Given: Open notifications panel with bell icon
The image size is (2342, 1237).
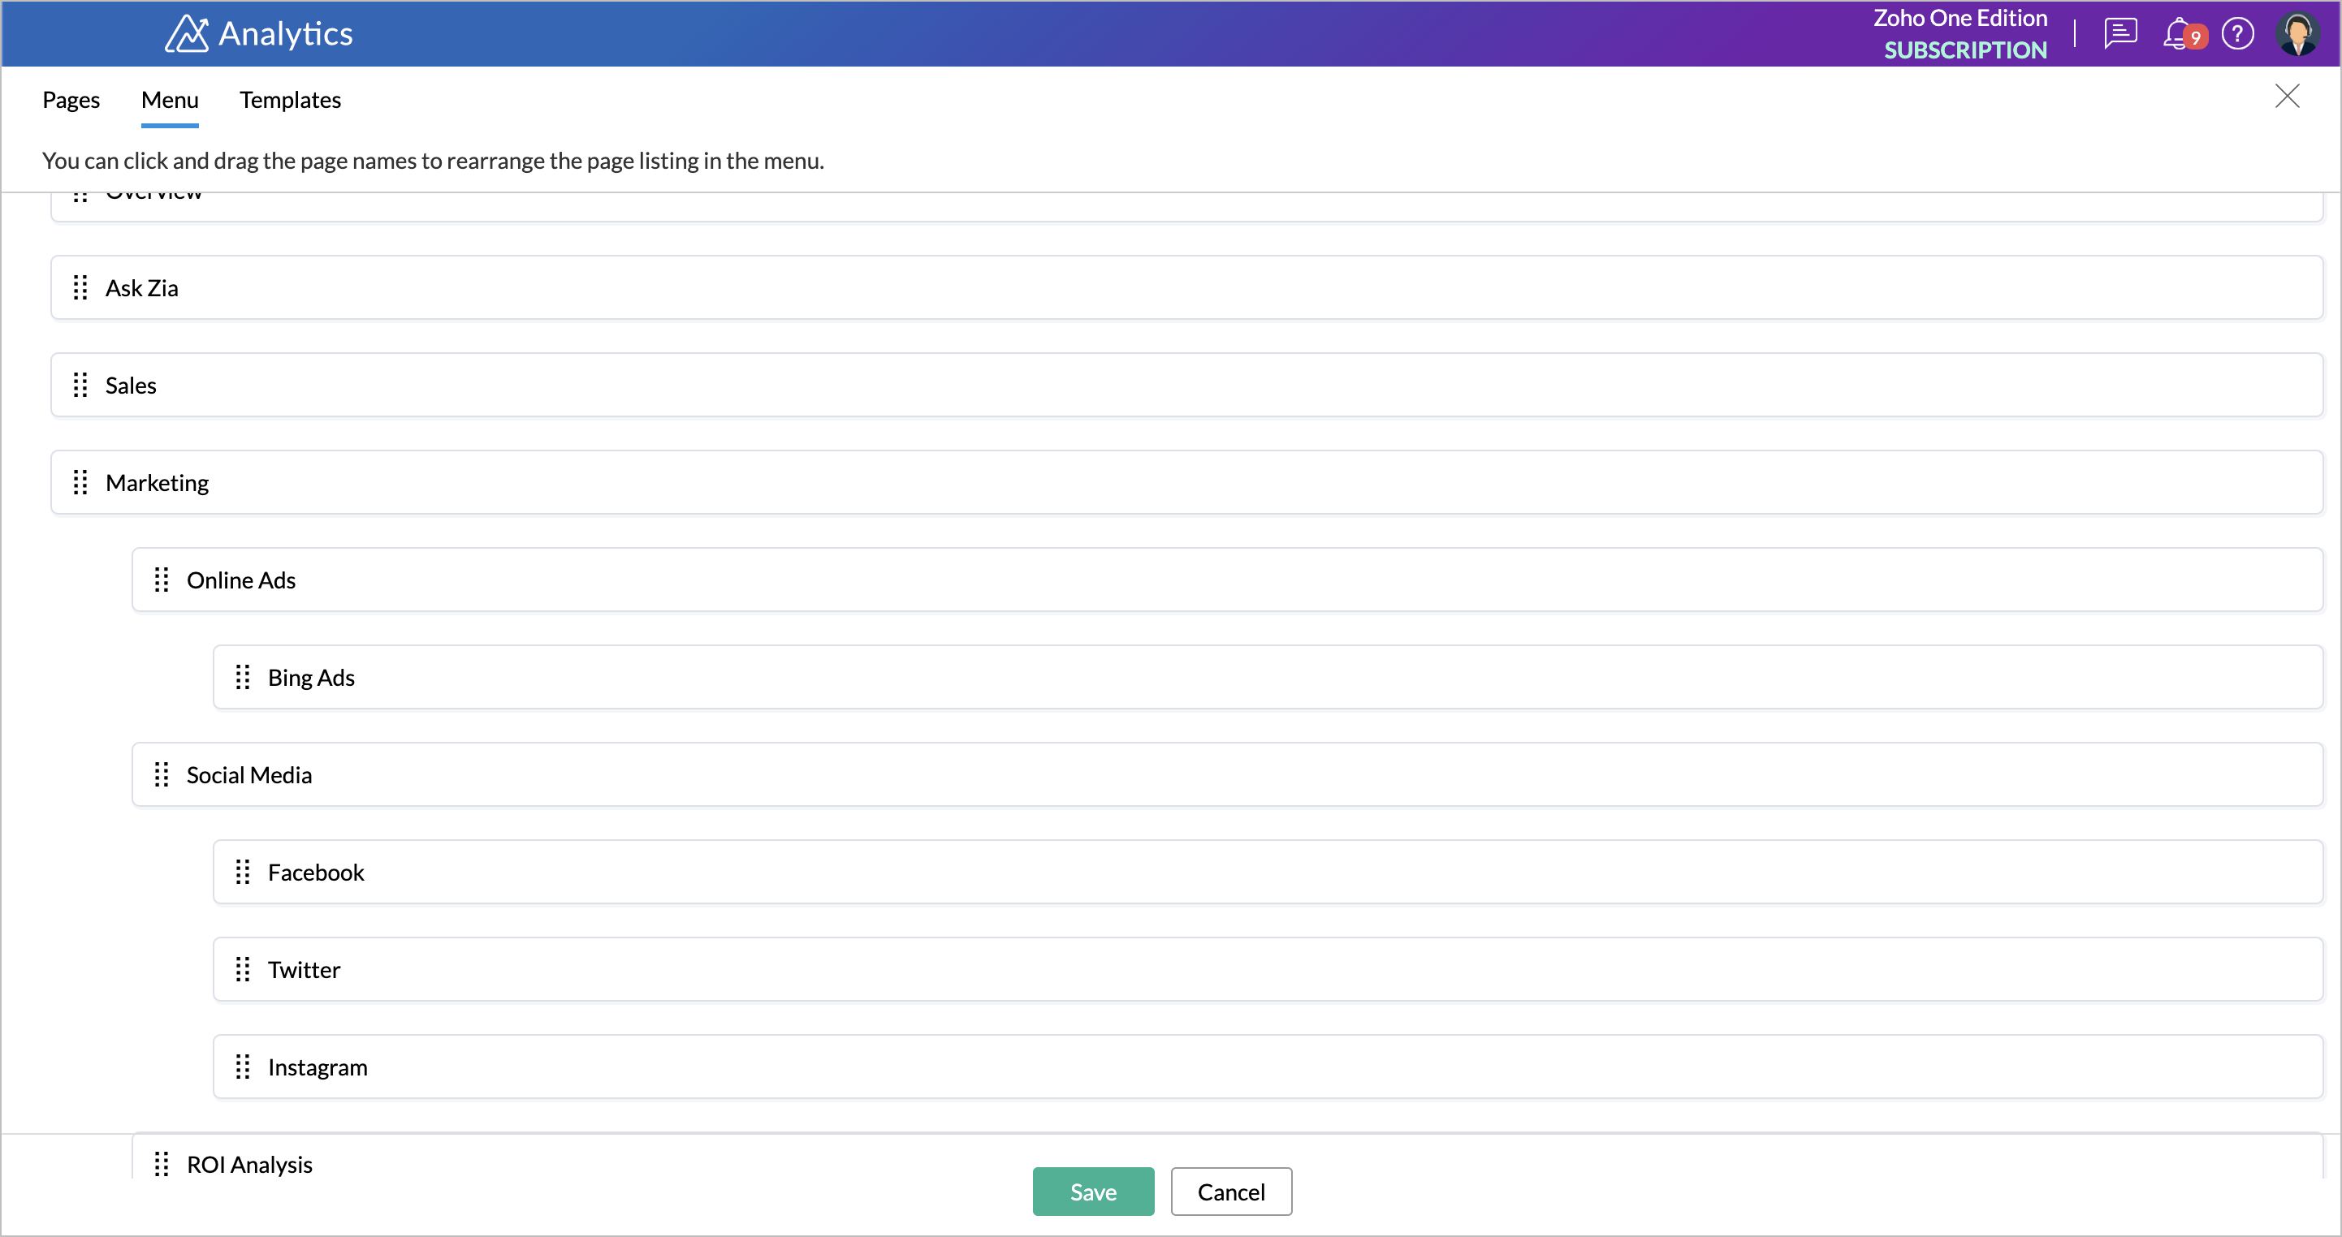Looking at the screenshot, I should click(2180, 32).
